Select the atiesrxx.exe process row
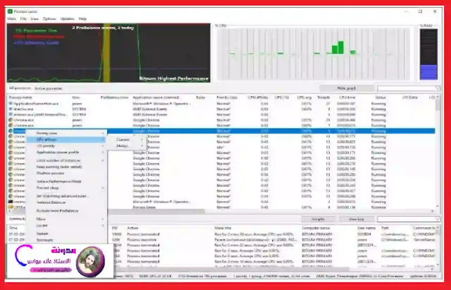The height and width of the screenshot is (290, 451). click(x=221, y=109)
